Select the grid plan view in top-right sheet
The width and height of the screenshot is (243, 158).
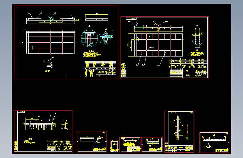pos(156,45)
